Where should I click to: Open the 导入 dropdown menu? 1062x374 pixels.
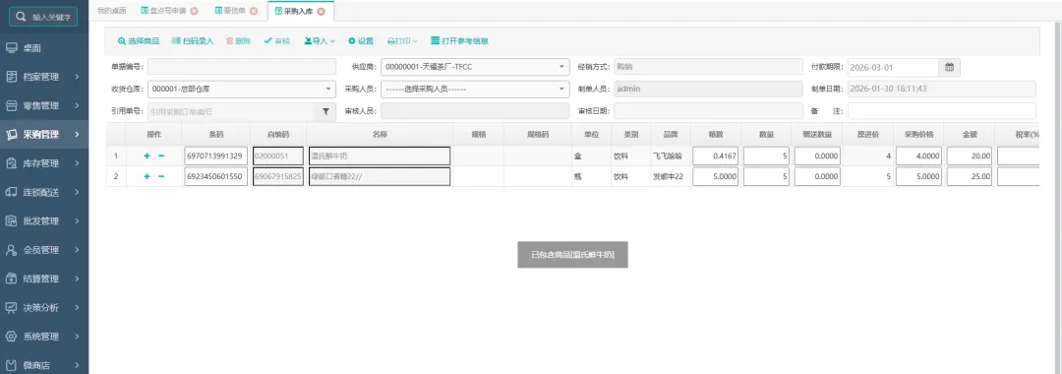click(320, 40)
